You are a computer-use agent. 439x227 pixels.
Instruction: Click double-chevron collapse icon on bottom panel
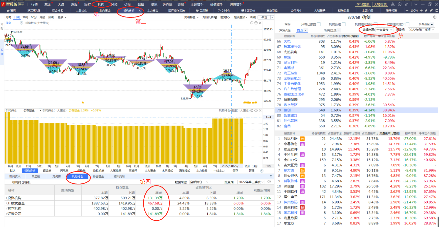(271, 176)
